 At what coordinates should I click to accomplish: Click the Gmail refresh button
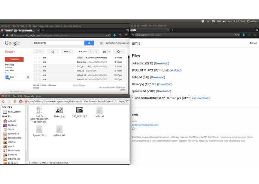[x=53, y=52]
